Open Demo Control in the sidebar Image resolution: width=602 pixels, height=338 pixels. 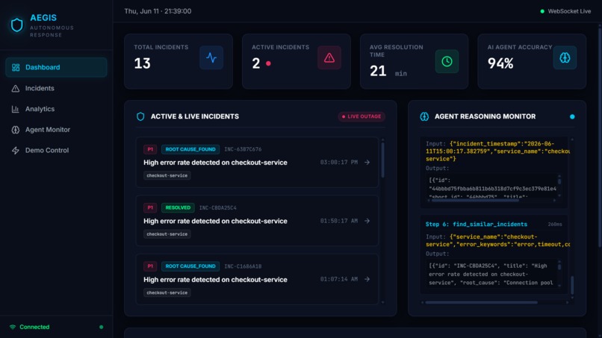(56, 151)
